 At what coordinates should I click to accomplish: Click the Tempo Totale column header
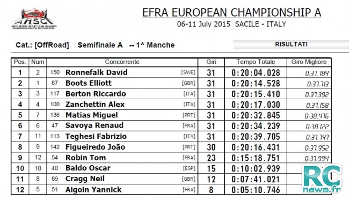256,62
